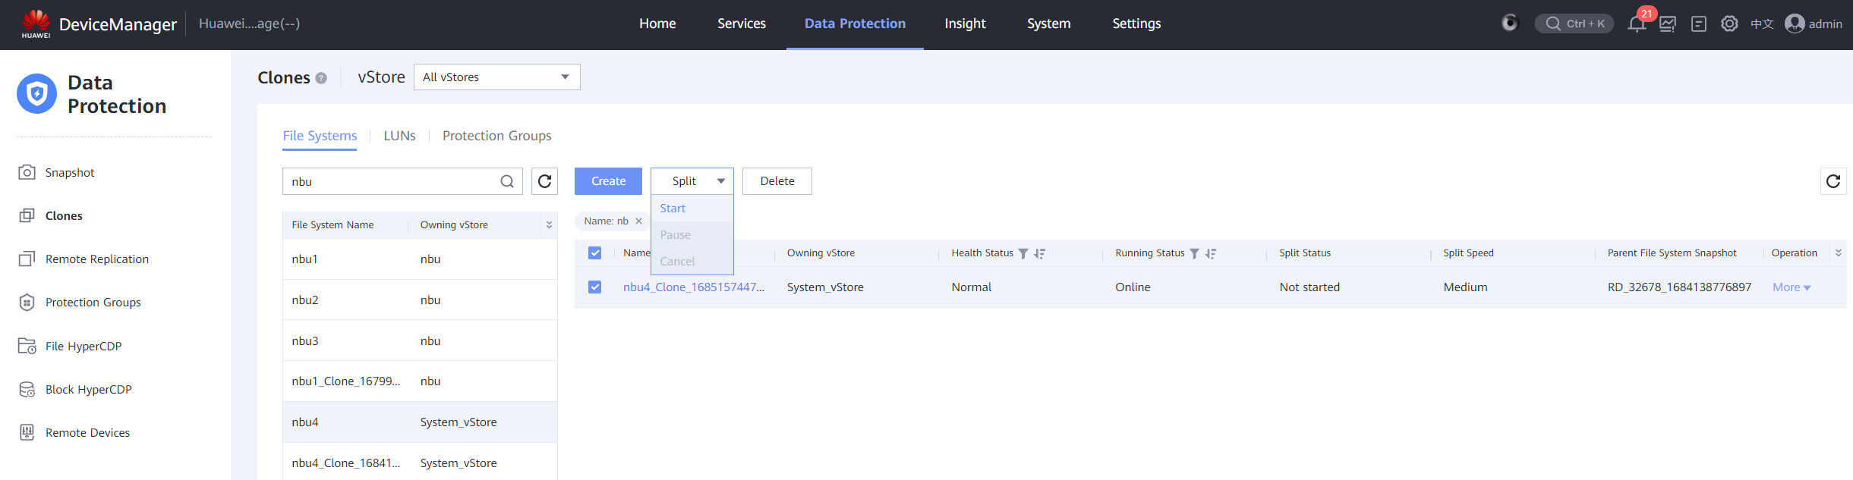This screenshot has height=480, width=1853.
Task: Choose Start from the Split menu
Action: click(x=673, y=209)
